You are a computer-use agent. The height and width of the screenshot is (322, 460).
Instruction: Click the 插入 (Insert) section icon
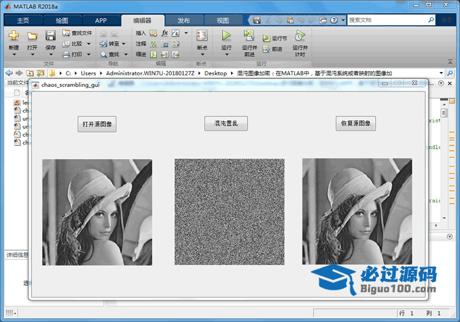pyautogui.click(x=153, y=33)
